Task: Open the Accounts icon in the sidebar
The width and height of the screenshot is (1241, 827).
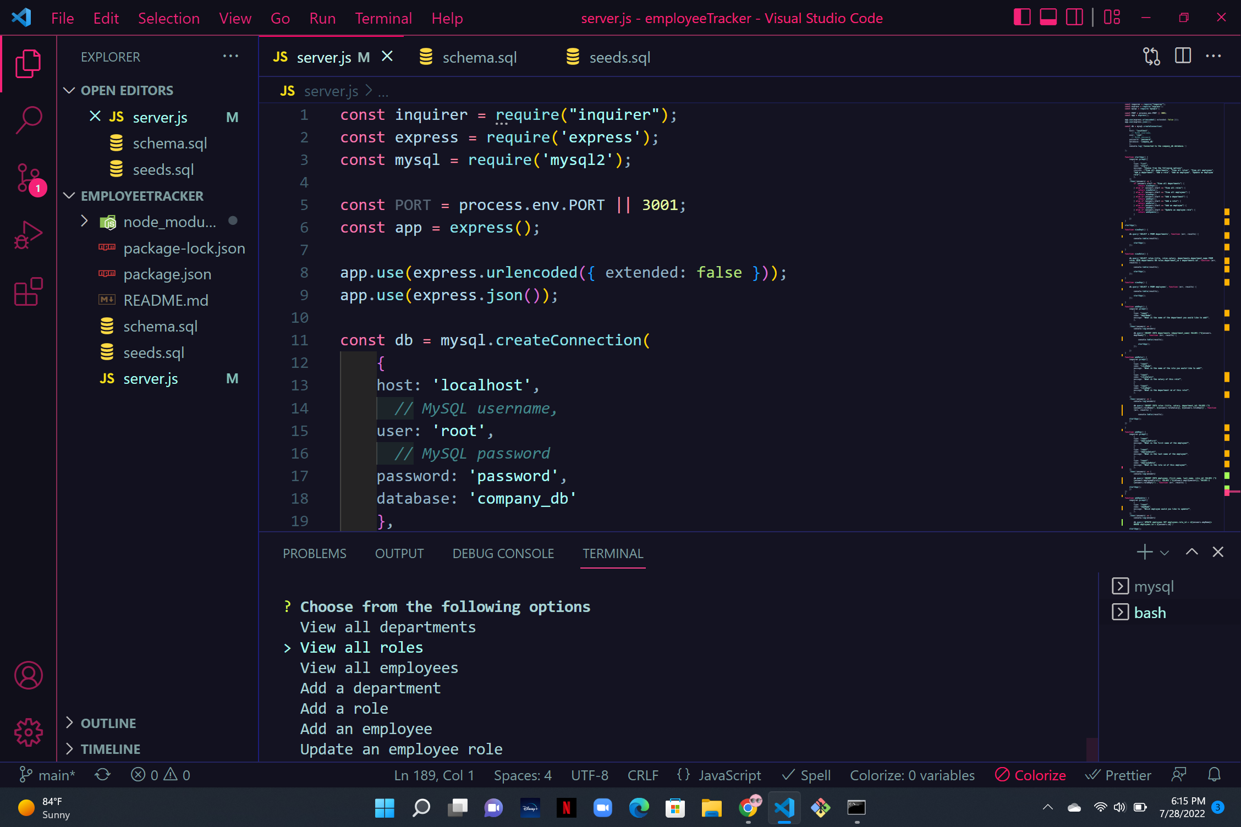Action: [x=28, y=676]
